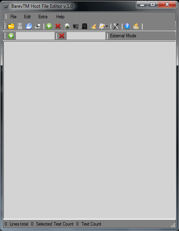Click the Lines total status text

[x=19, y=224]
